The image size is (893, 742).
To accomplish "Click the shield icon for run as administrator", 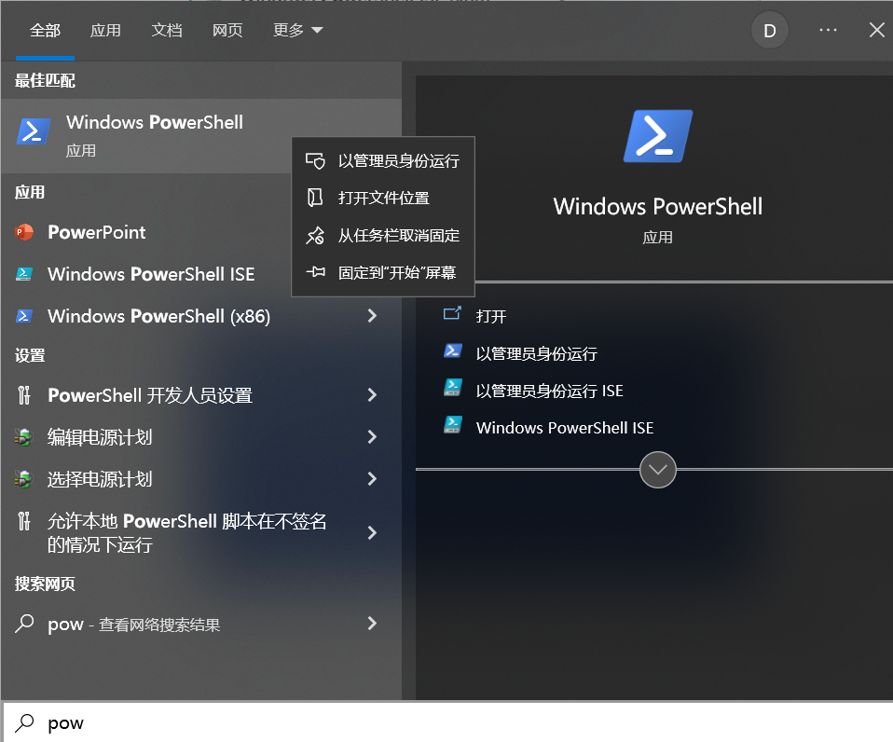I will (x=315, y=161).
